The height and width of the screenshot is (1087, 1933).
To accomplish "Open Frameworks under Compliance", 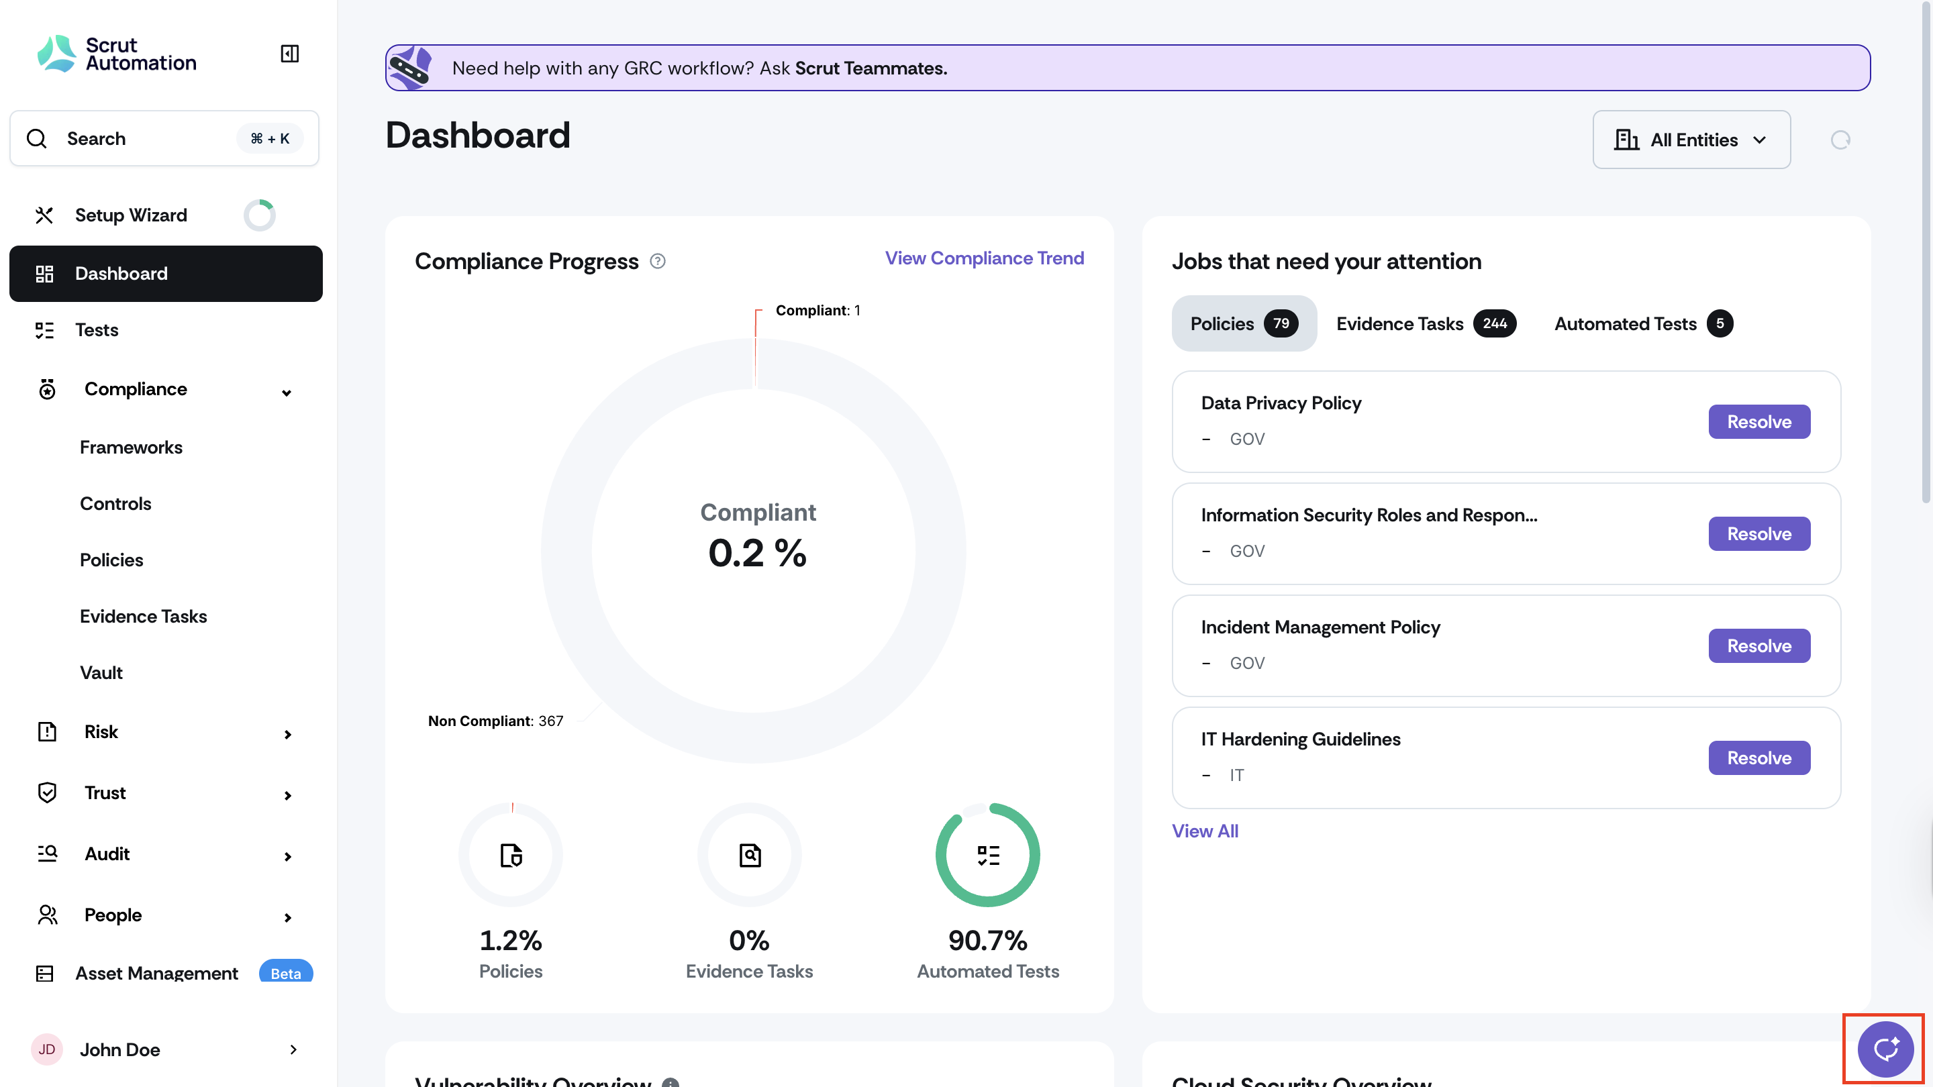I will tap(132, 447).
